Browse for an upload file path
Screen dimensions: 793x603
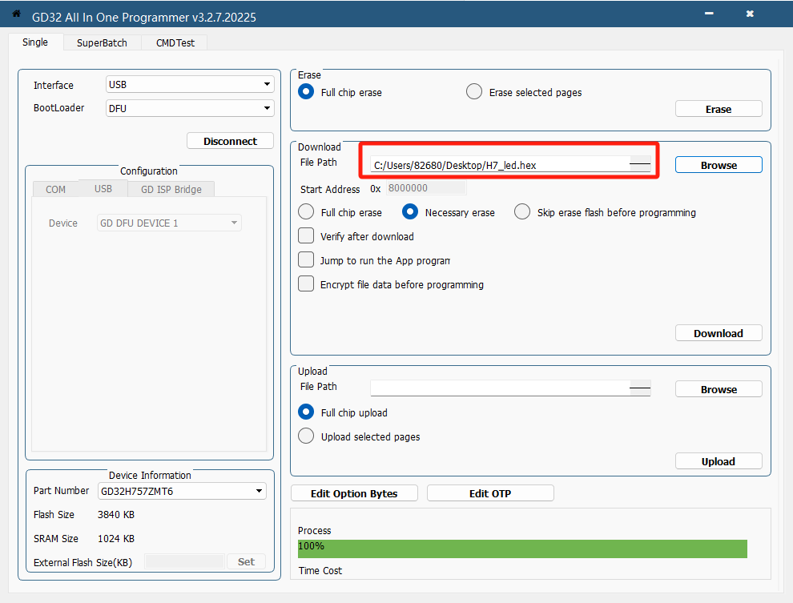[719, 389]
